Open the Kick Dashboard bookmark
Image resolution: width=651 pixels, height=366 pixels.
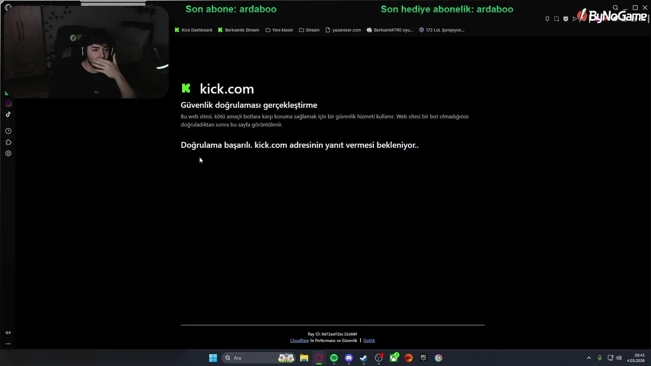(x=193, y=30)
